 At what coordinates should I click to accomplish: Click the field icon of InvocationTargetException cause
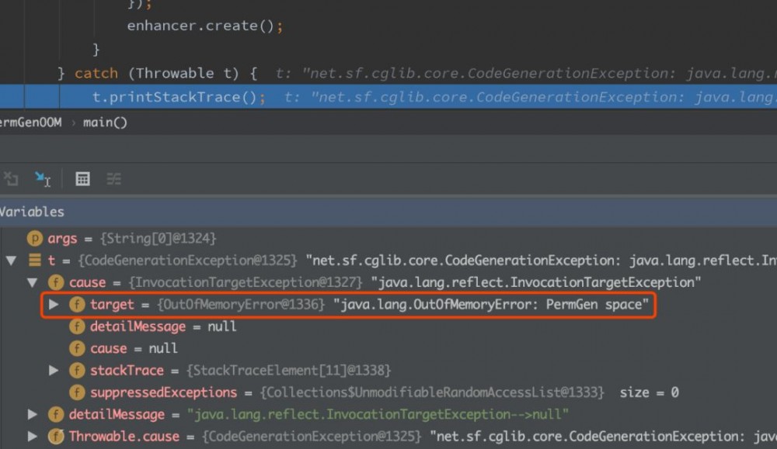(56, 282)
